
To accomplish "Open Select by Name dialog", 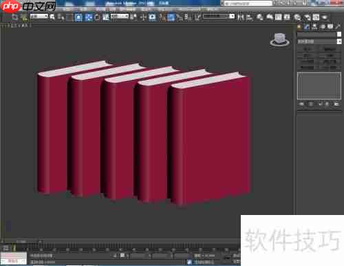I will tap(61, 17).
